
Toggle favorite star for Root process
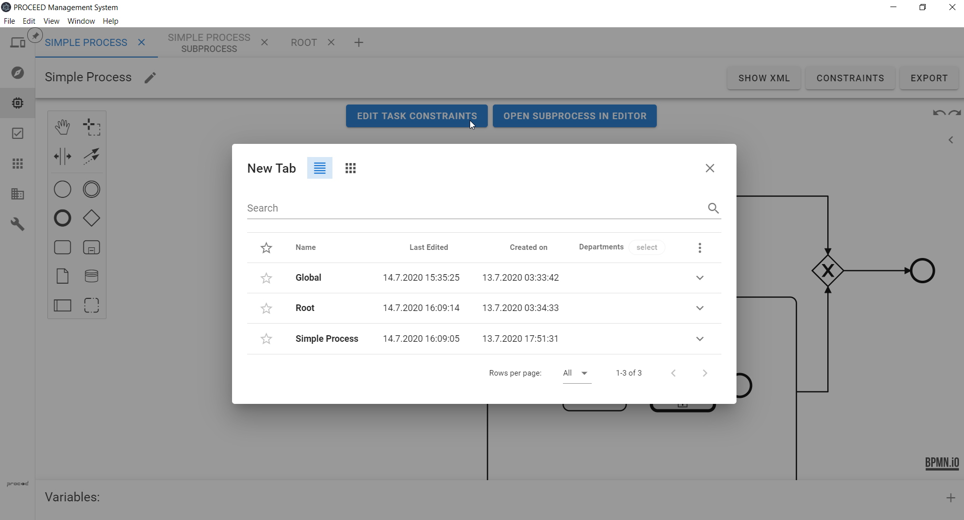pyautogui.click(x=266, y=308)
